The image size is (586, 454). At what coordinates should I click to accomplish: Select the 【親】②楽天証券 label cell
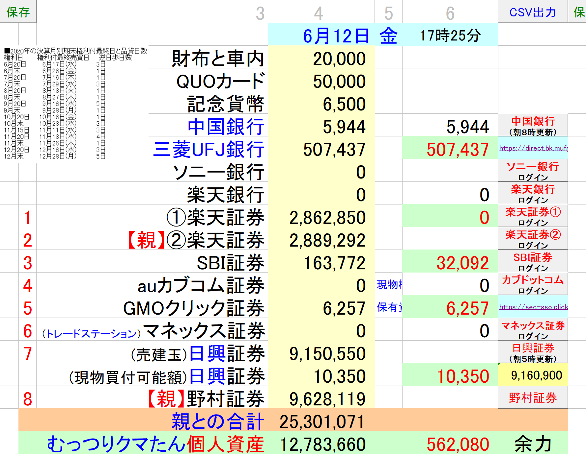tap(152, 239)
